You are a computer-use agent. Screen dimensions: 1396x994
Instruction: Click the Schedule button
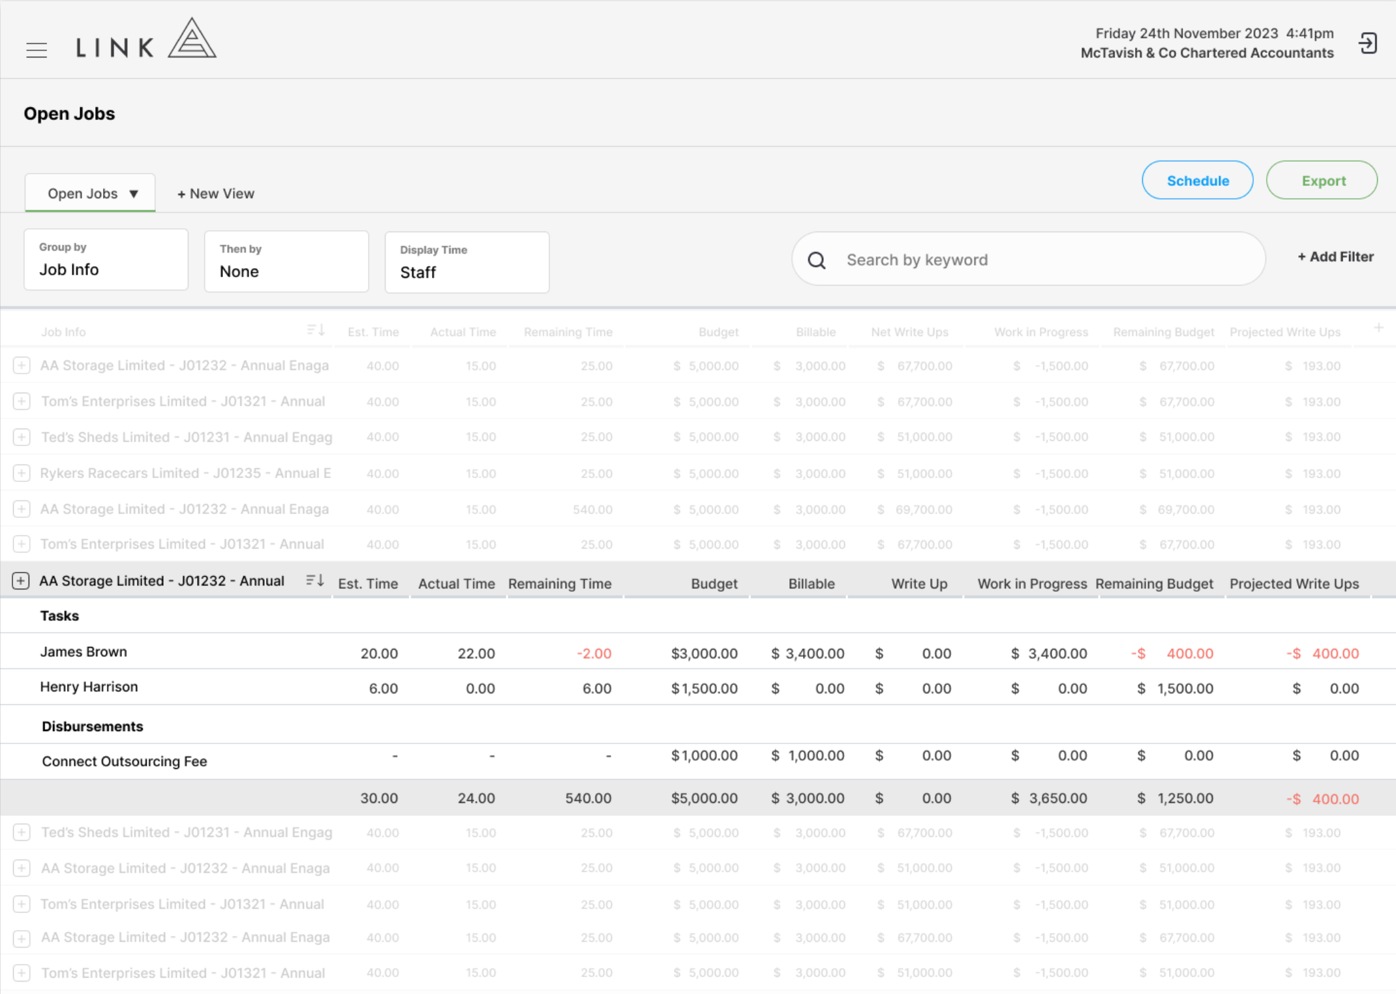(1197, 180)
